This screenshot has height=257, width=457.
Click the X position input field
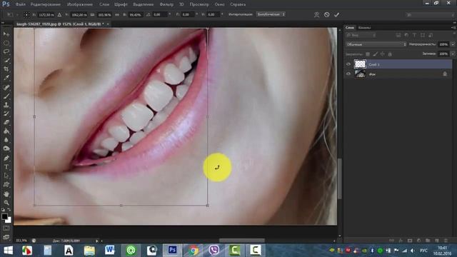click(x=46, y=14)
